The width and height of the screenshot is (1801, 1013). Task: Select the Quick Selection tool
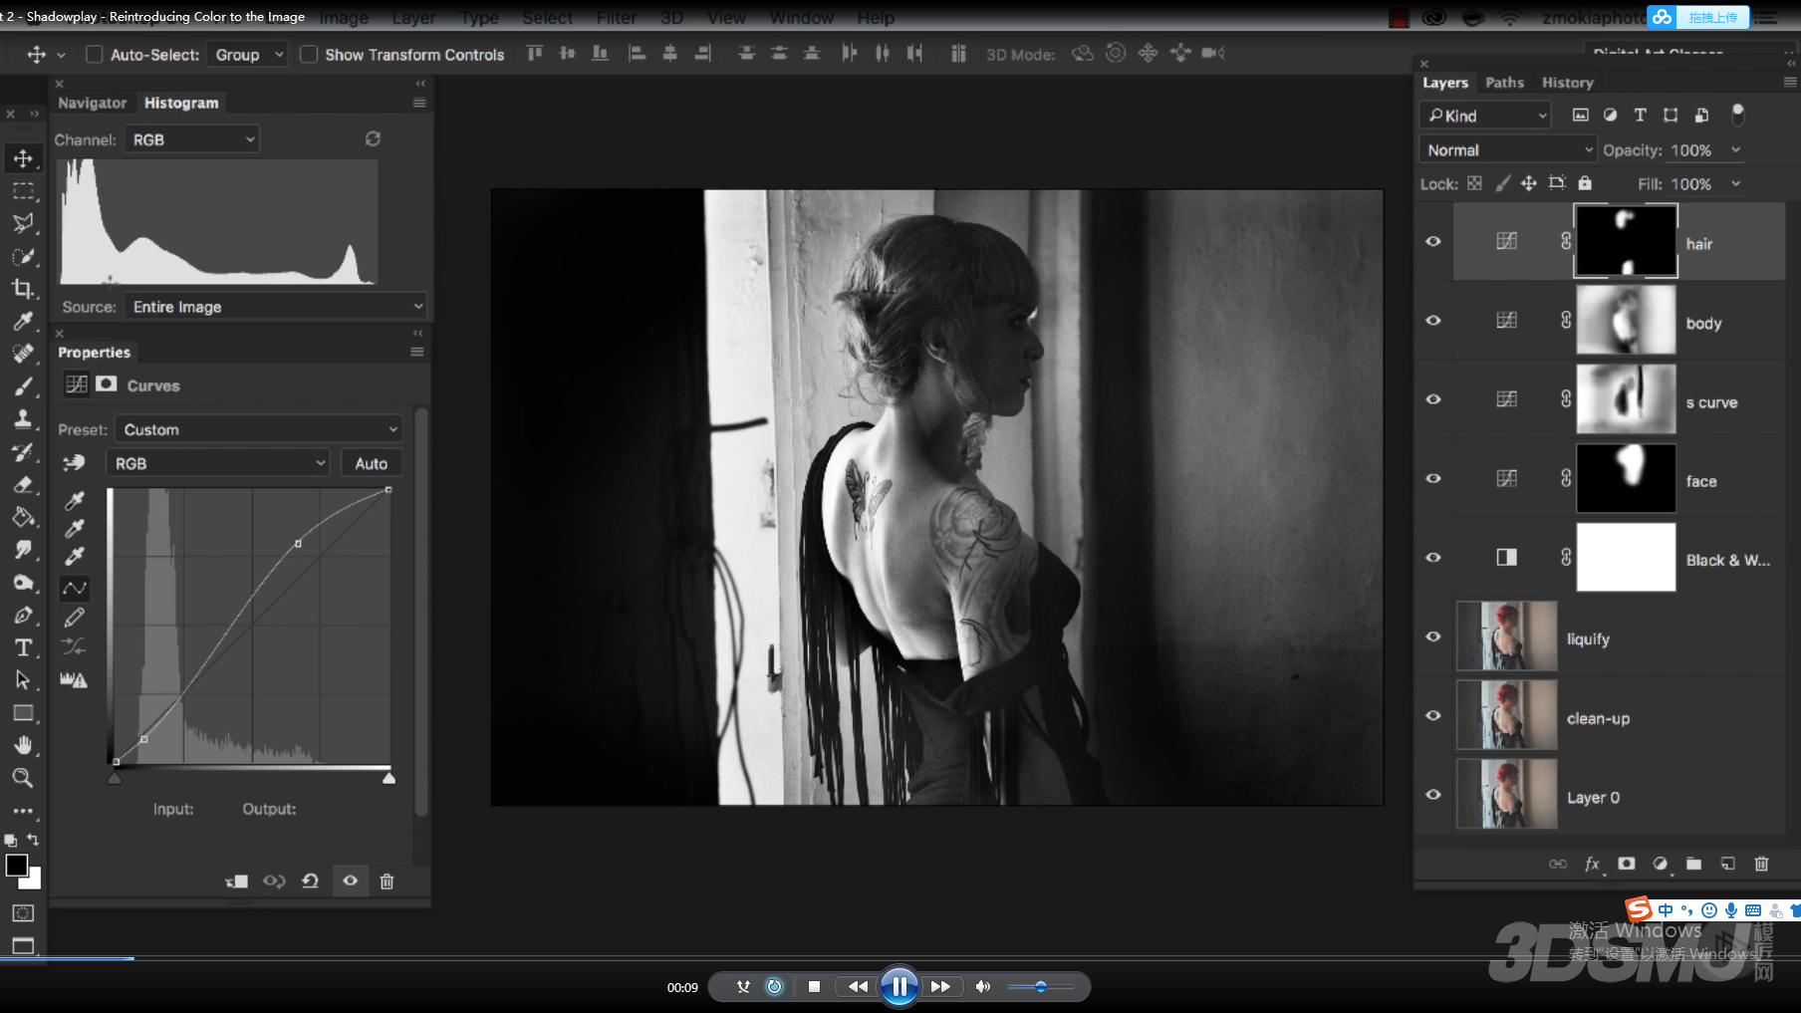[x=23, y=256]
